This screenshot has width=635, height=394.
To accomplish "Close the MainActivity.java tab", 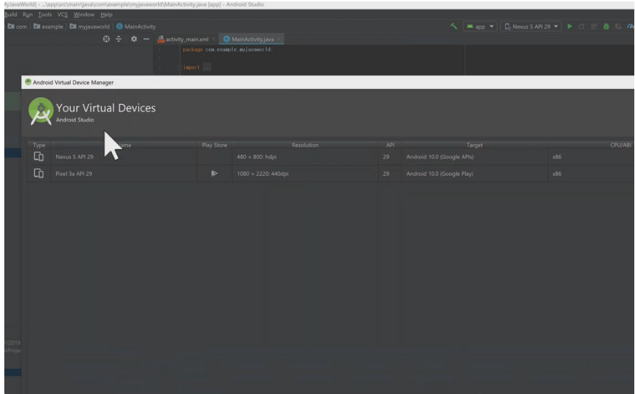I will click(x=279, y=39).
